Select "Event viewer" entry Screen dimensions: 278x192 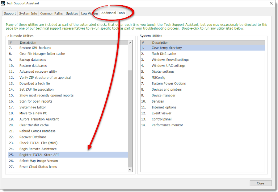[x=202, y=113]
